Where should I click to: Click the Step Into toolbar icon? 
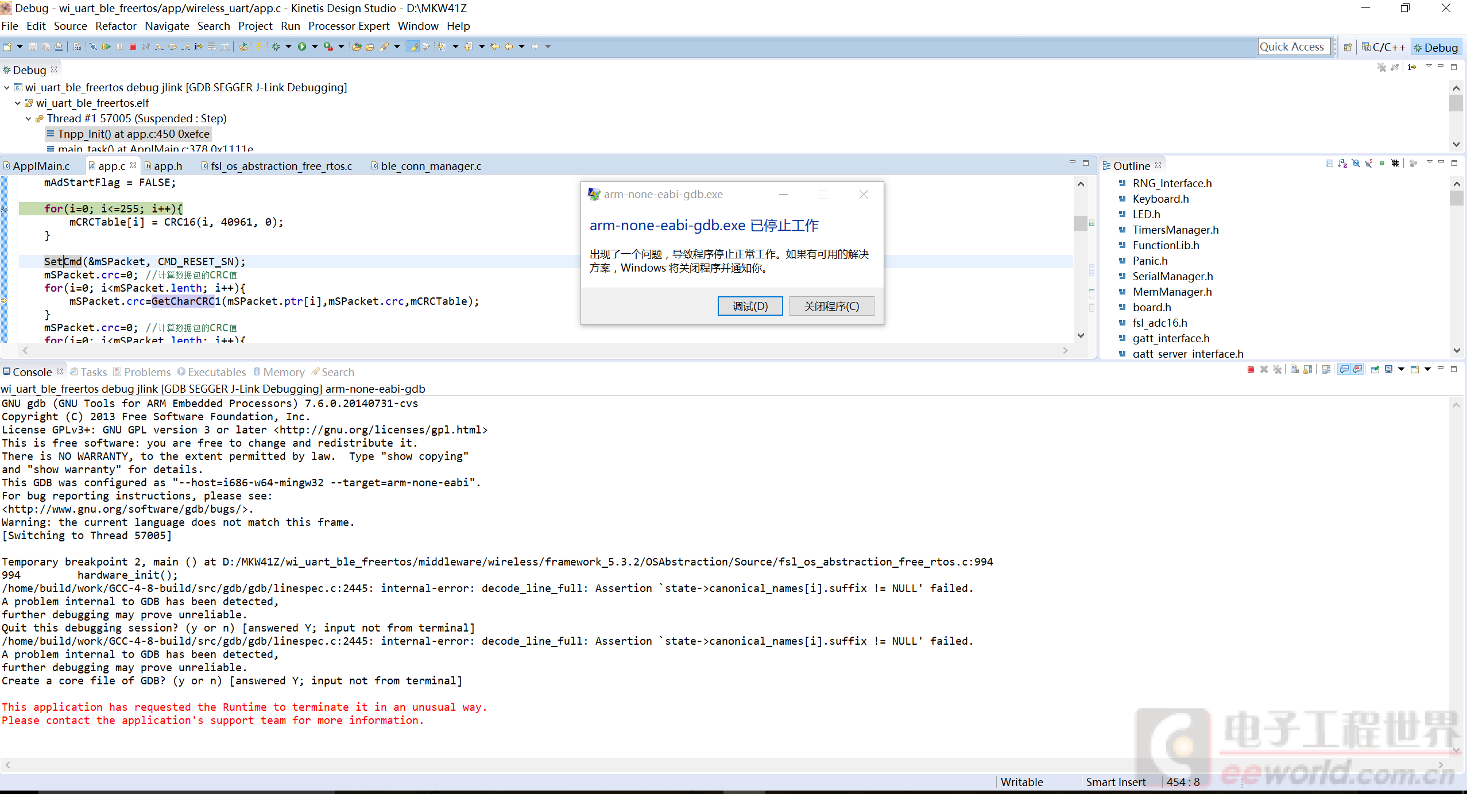(159, 47)
